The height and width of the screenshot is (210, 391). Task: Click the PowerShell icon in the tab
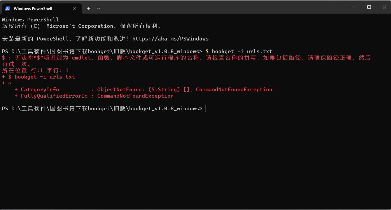point(8,8)
